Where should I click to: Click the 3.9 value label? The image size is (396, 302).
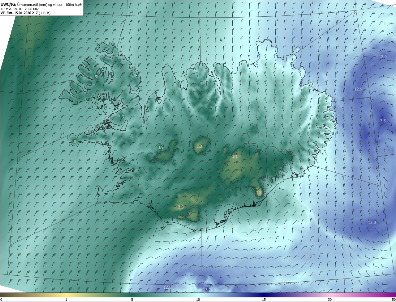(161, 148)
